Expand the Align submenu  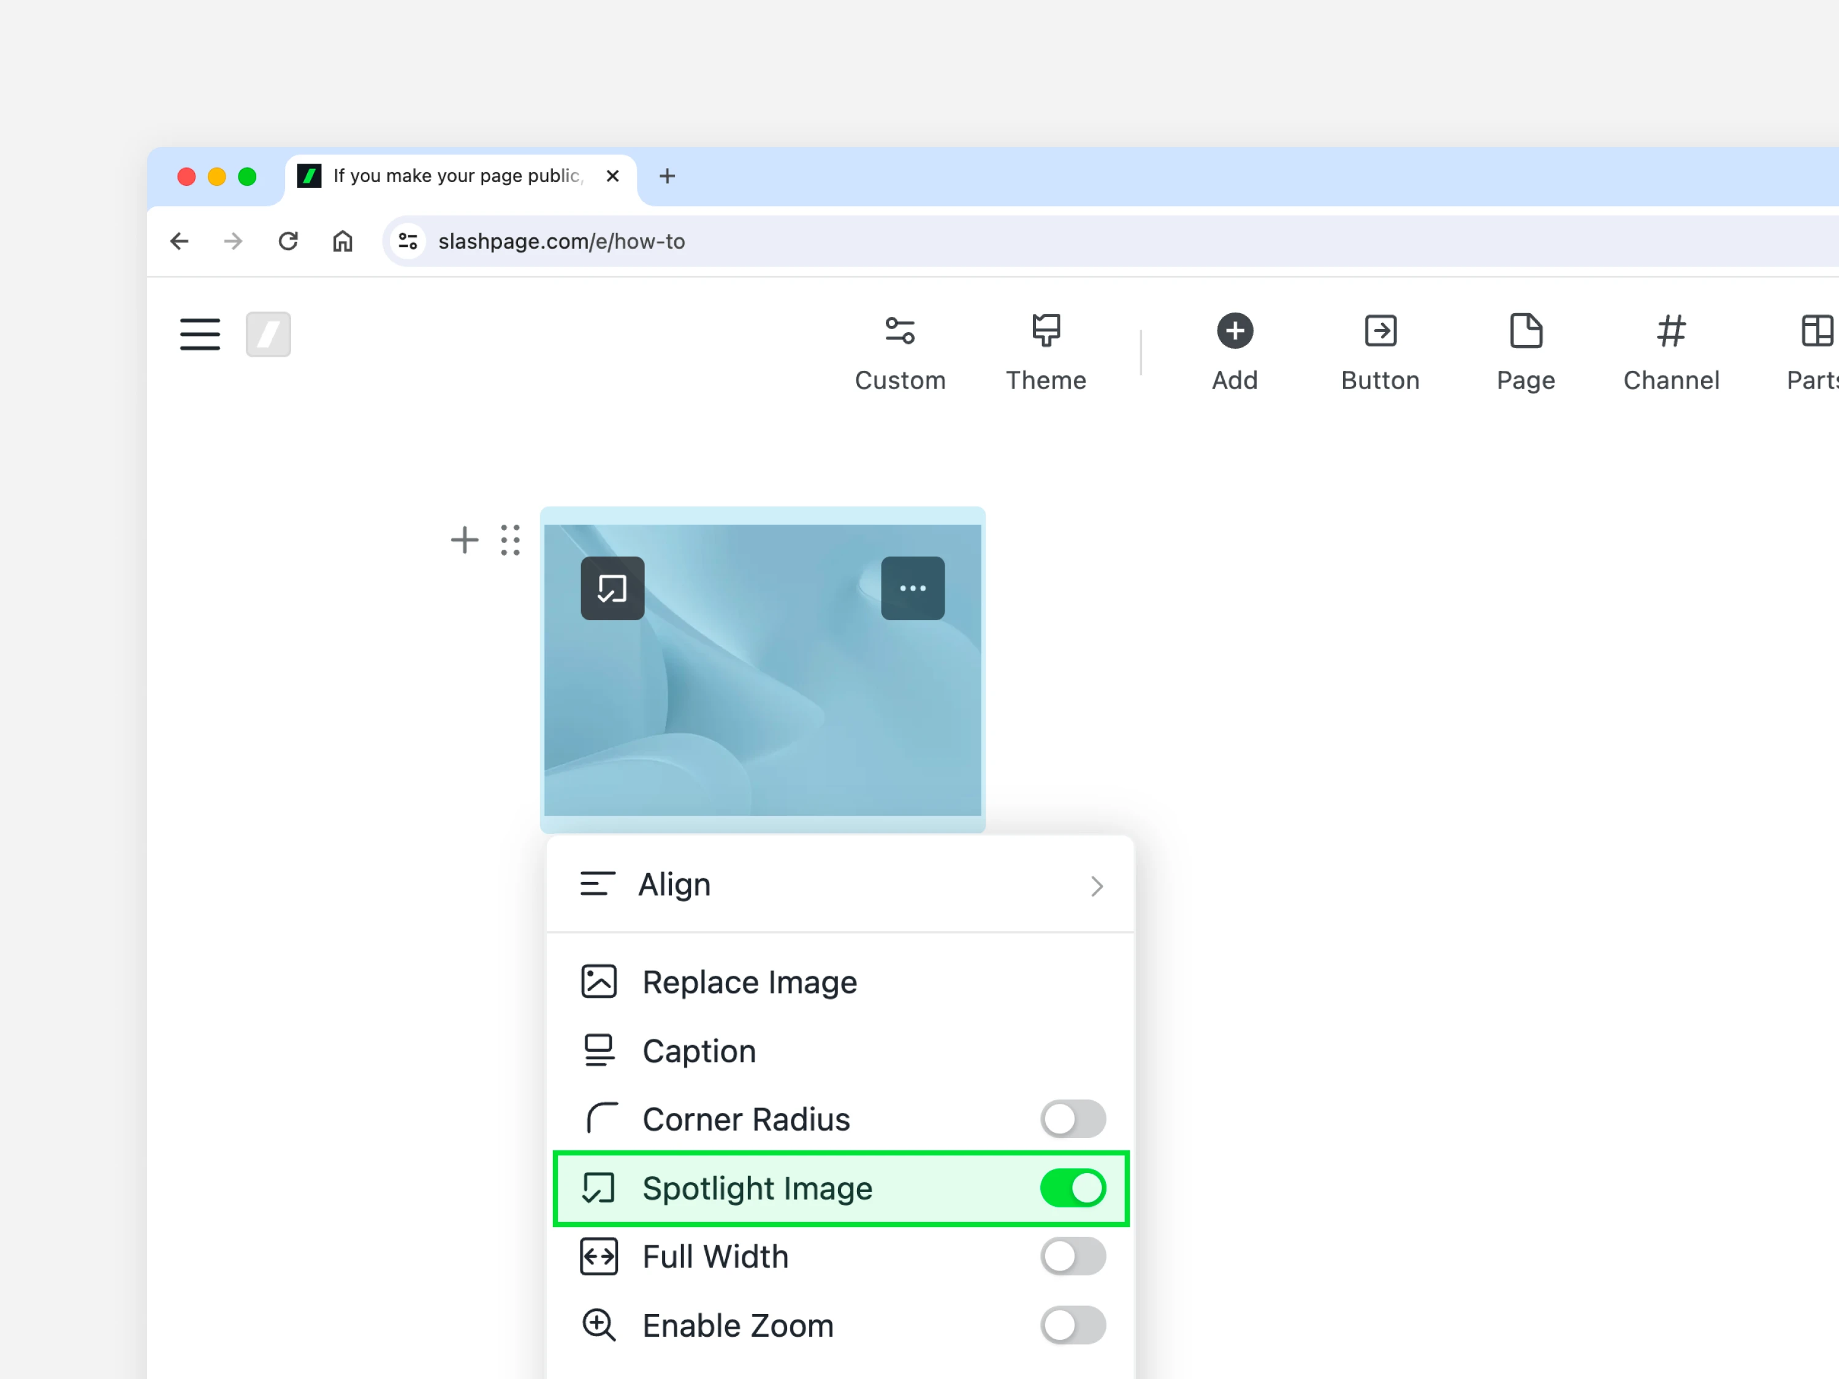click(840, 884)
